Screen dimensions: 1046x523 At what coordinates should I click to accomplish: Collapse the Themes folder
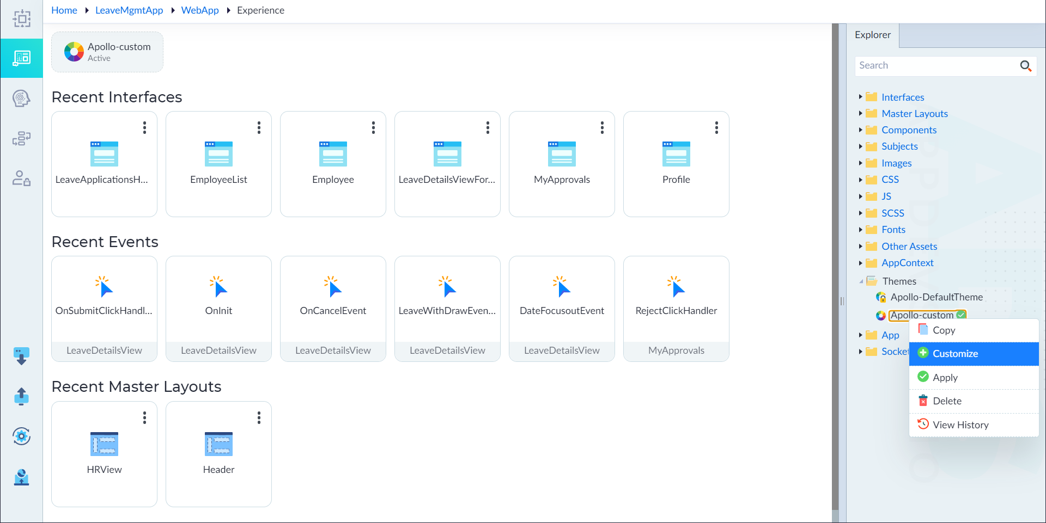(861, 281)
